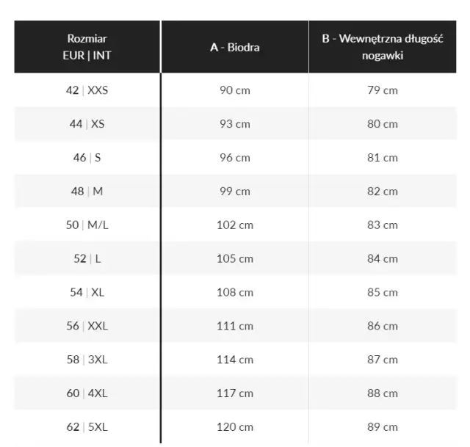Select the 42 | XXS size cell
470x447 pixels.
click(x=87, y=90)
